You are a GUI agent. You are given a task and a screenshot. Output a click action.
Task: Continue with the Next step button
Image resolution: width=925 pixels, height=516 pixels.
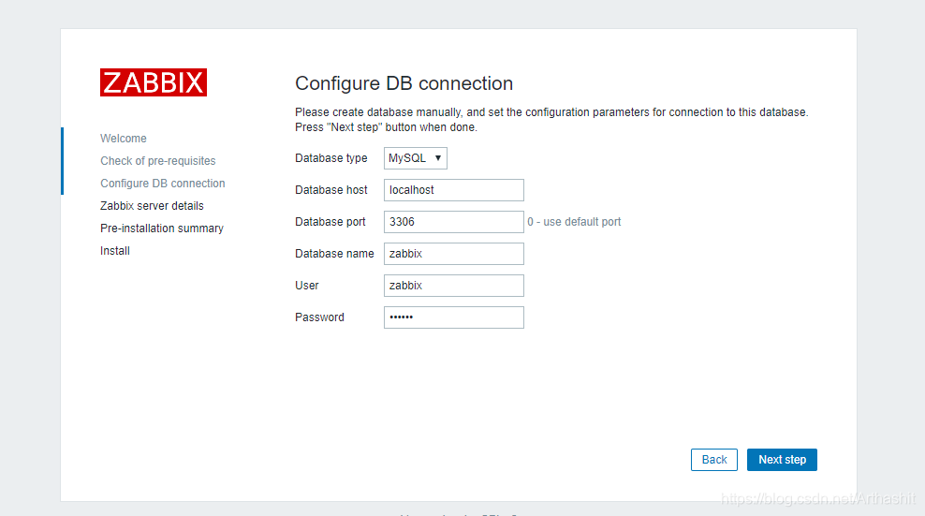click(782, 460)
